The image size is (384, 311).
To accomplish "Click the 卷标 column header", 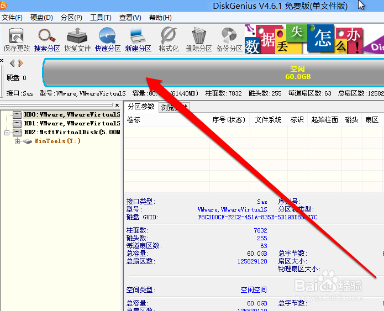I will coord(166,120).
